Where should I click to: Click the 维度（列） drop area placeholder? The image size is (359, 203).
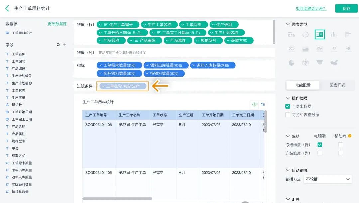point(122,52)
